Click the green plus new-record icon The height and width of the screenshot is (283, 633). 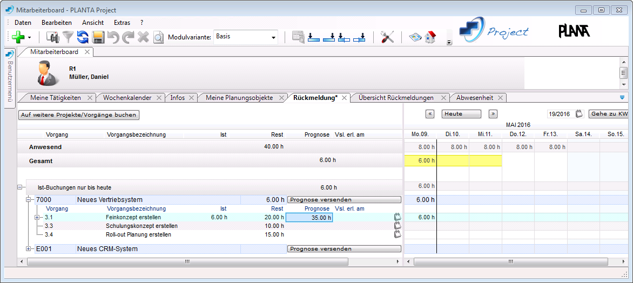(x=18, y=37)
